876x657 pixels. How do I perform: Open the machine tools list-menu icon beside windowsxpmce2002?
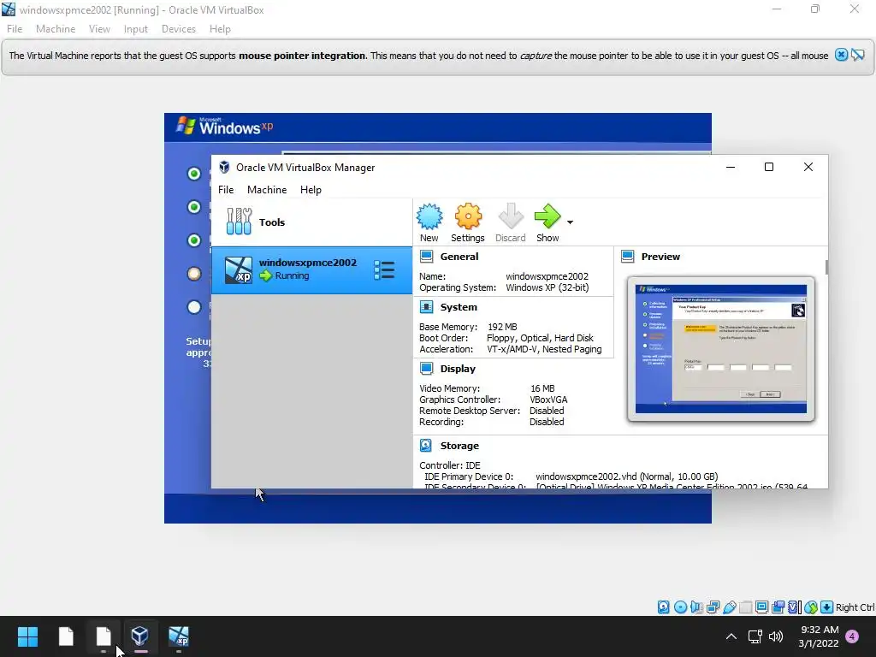[384, 269]
